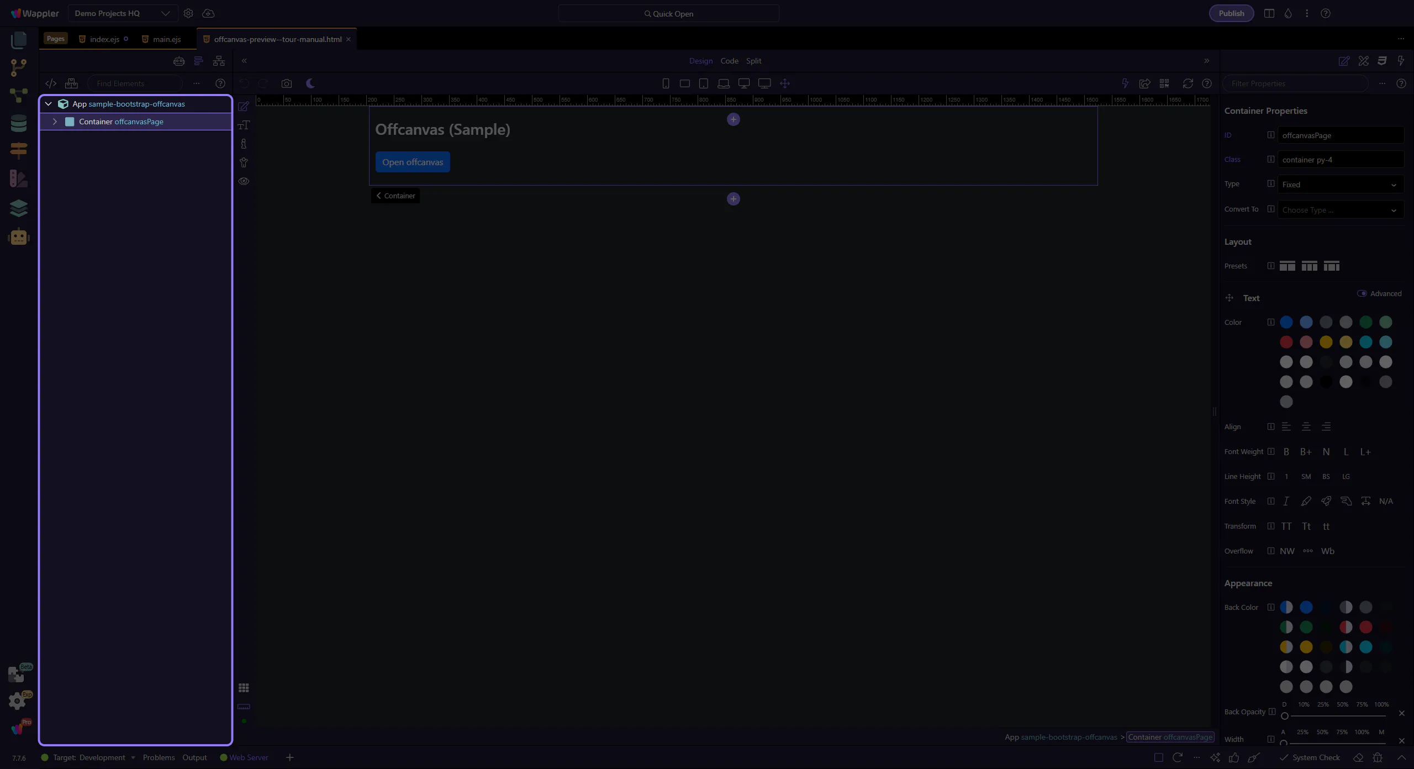This screenshot has height=769, width=1414.
Task: Open the Demo Projects HQ project dropdown
Action: click(122, 13)
